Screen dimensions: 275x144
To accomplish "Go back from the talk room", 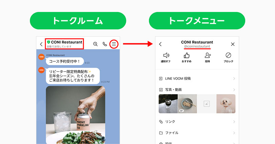I will point(41,44).
